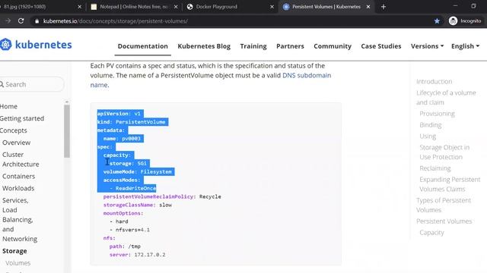The width and height of the screenshot is (487, 273).
Task: Open Containers in sidebar
Action: point(18,176)
